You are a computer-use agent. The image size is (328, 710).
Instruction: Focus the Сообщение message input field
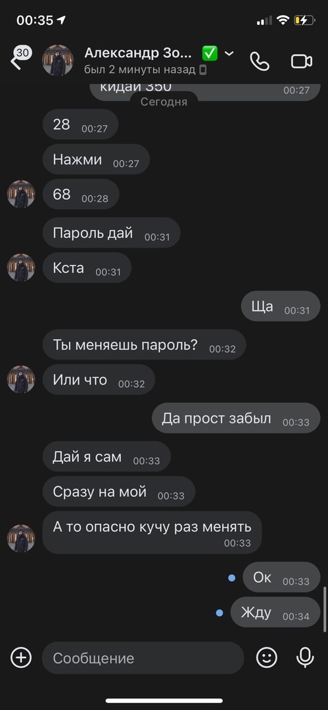click(x=143, y=658)
